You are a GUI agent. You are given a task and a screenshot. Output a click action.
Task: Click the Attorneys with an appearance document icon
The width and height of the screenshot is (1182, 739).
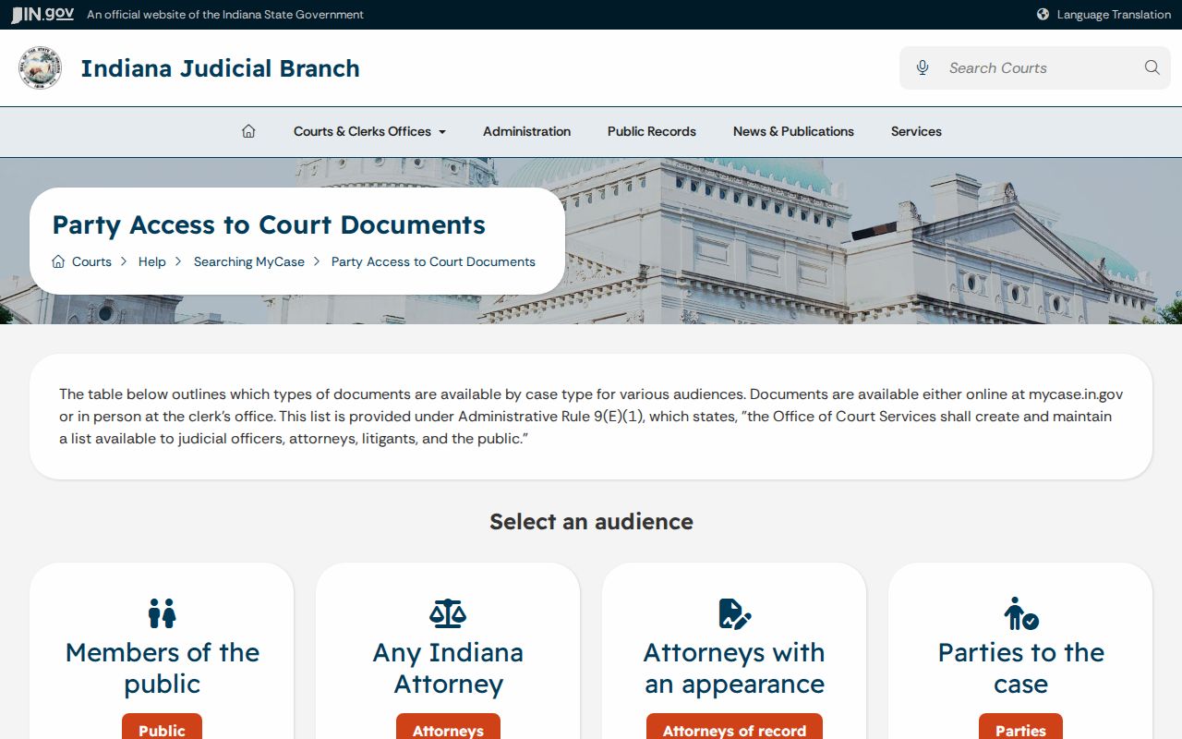click(734, 613)
